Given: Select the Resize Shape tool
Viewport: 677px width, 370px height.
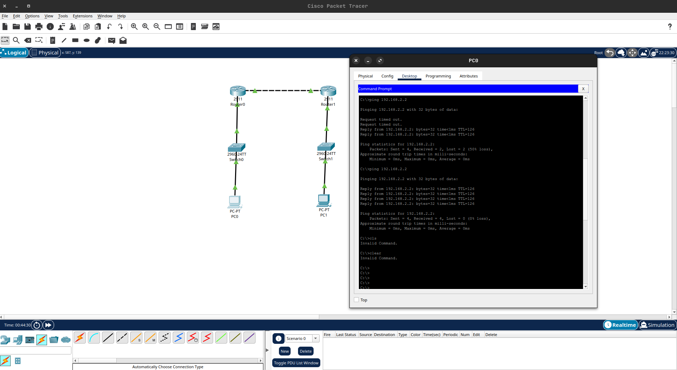Looking at the screenshot, I should (x=39, y=40).
